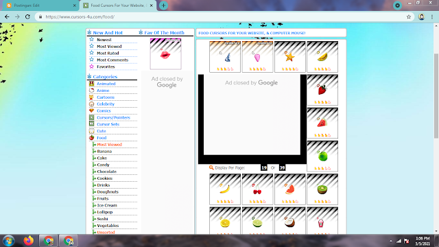Select the Chocolate food subcategory
The image size is (439, 247).
click(x=107, y=172)
